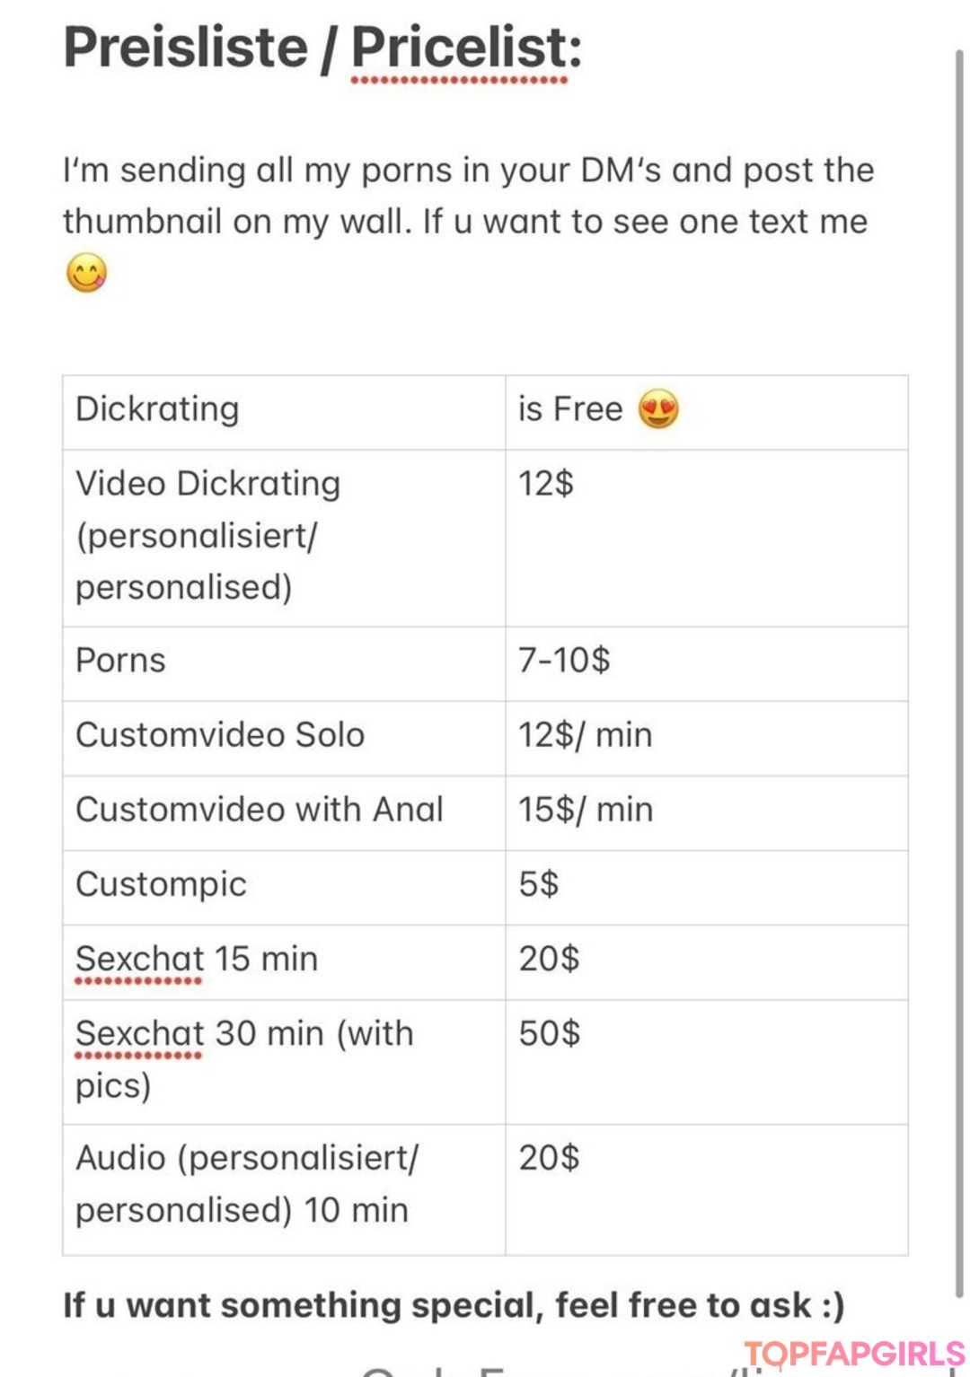Click the yummy-face emoji below intro text
Image resolution: width=970 pixels, height=1377 pixels.
[x=86, y=273]
